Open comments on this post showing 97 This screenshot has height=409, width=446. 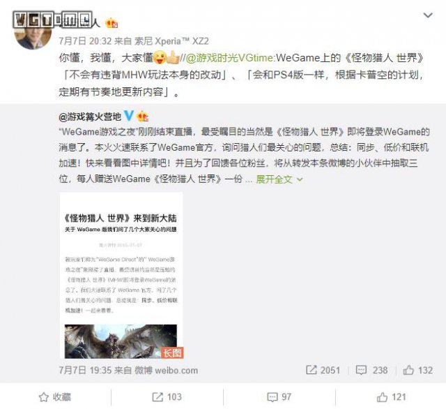pyautogui.click(x=279, y=396)
